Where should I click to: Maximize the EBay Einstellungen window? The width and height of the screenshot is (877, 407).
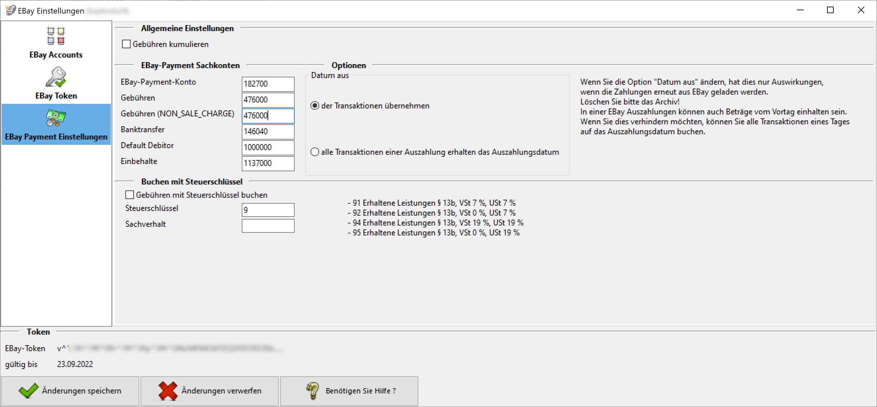point(830,10)
